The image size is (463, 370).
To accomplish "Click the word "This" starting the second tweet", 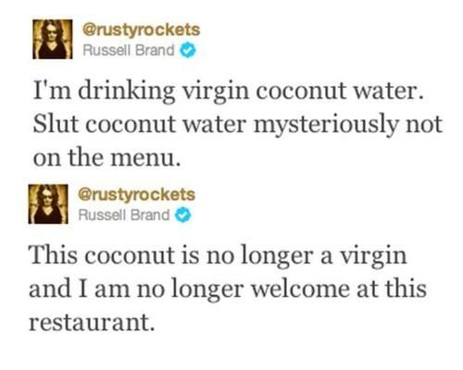I will click(53, 255).
